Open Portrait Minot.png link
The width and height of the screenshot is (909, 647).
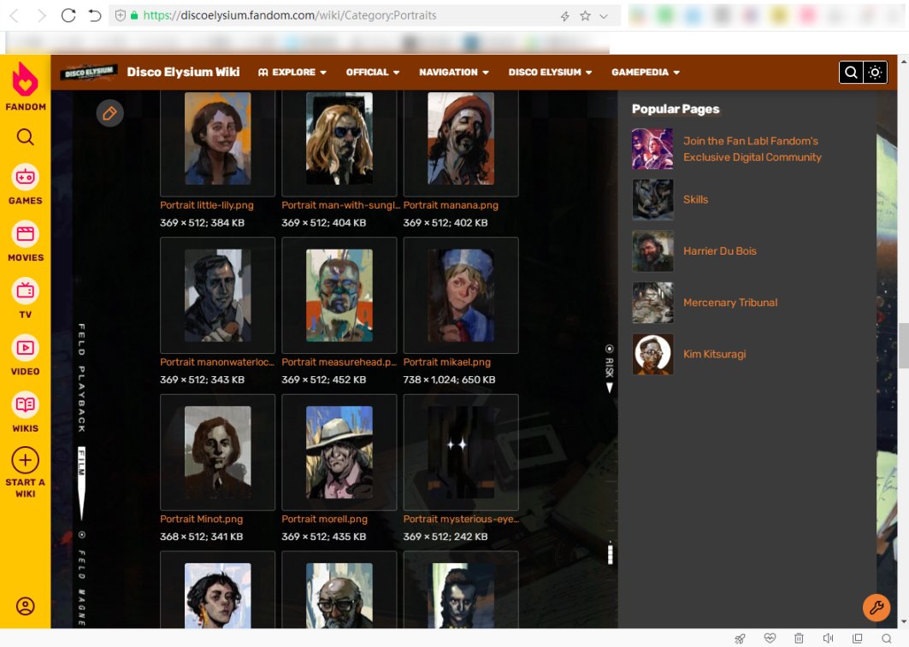[202, 519]
